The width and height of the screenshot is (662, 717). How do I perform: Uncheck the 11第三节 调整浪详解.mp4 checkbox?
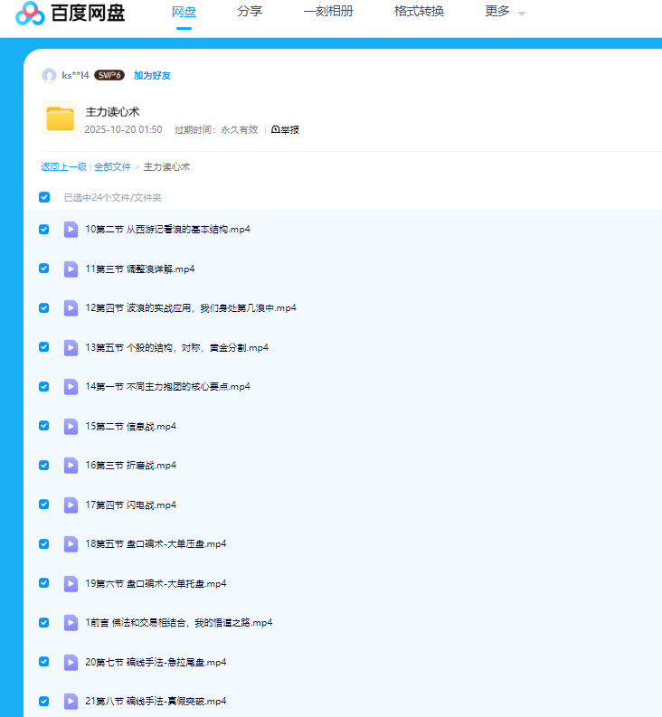point(44,269)
